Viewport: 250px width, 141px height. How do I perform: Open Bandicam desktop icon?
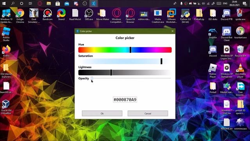click(x=48, y=15)
